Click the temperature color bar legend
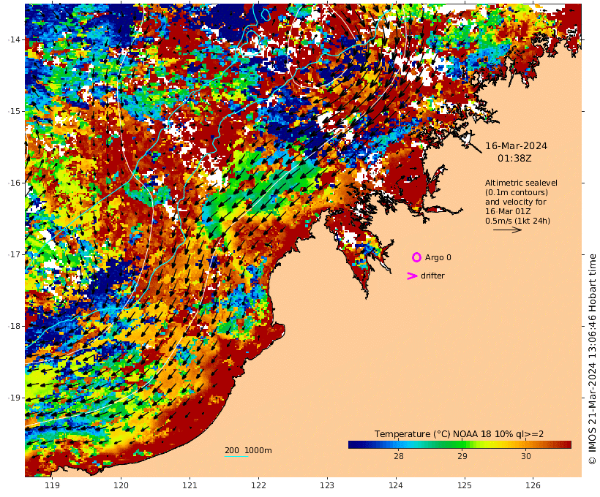Image resolution: width=600 pixels, height=497 pixels. coord(460,444)
